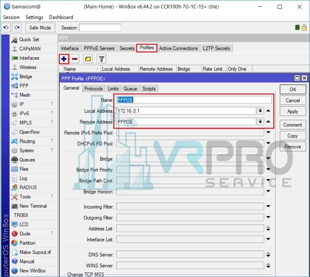Expand DHCPv6 PD Pool field
Screen dimensions: 310x277
pos(268,143)
